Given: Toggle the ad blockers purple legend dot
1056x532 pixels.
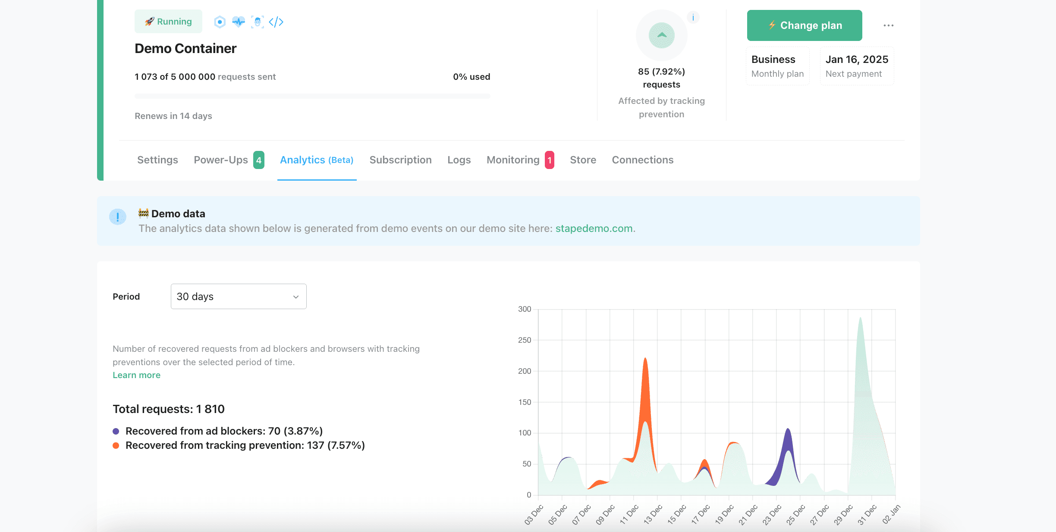Looking at the screenshot, I should (116, 431).
